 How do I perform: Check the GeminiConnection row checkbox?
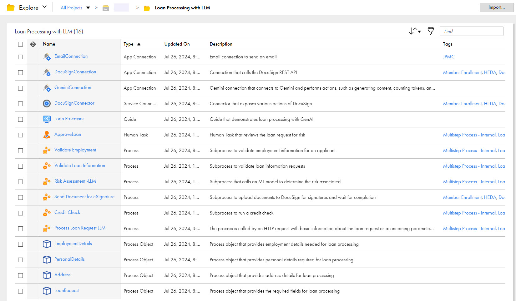tap(21, 88)
